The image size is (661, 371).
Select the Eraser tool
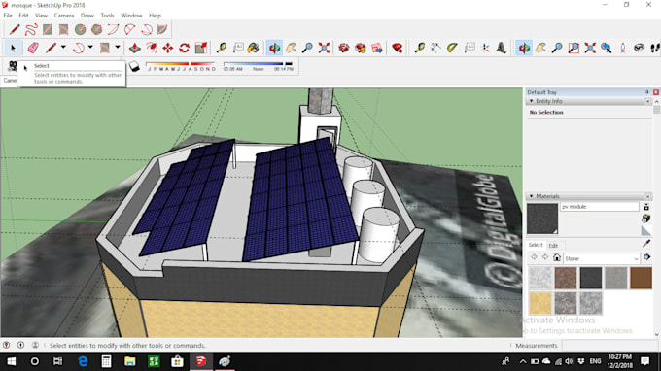33,48
